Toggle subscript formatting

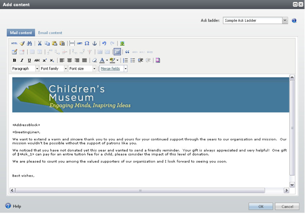click(x=52, y=60)
